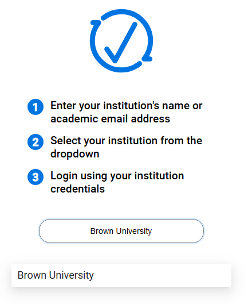
Task: Click the word 'dropdown' in step 2
Action: (x=75, y=154)
